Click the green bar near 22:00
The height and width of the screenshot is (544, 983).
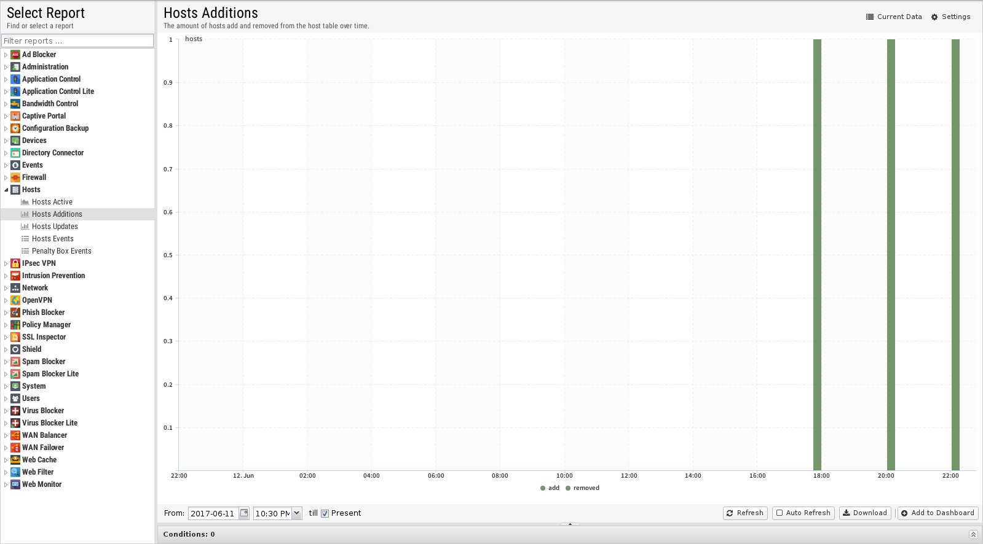(x=955, y=255)
